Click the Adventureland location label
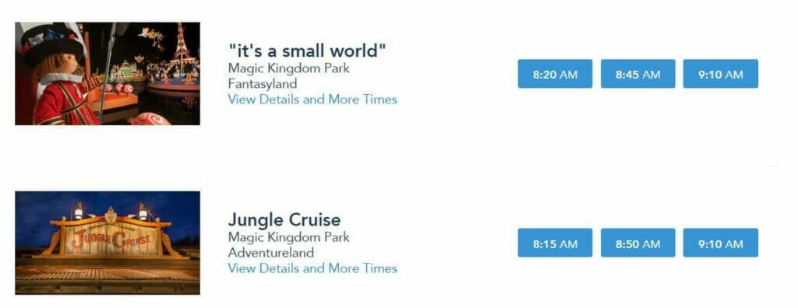 coord(270,252)
